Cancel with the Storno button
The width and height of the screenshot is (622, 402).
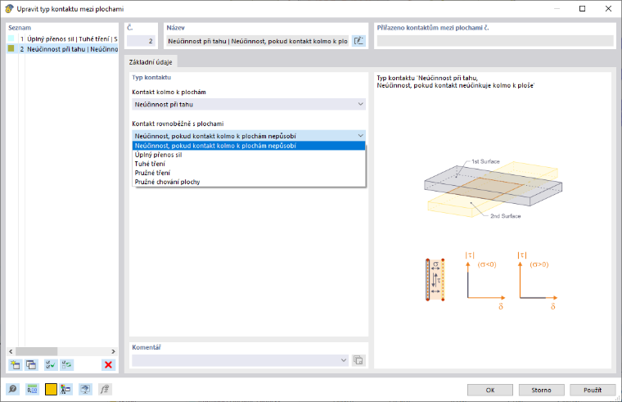tap(541, 390)
